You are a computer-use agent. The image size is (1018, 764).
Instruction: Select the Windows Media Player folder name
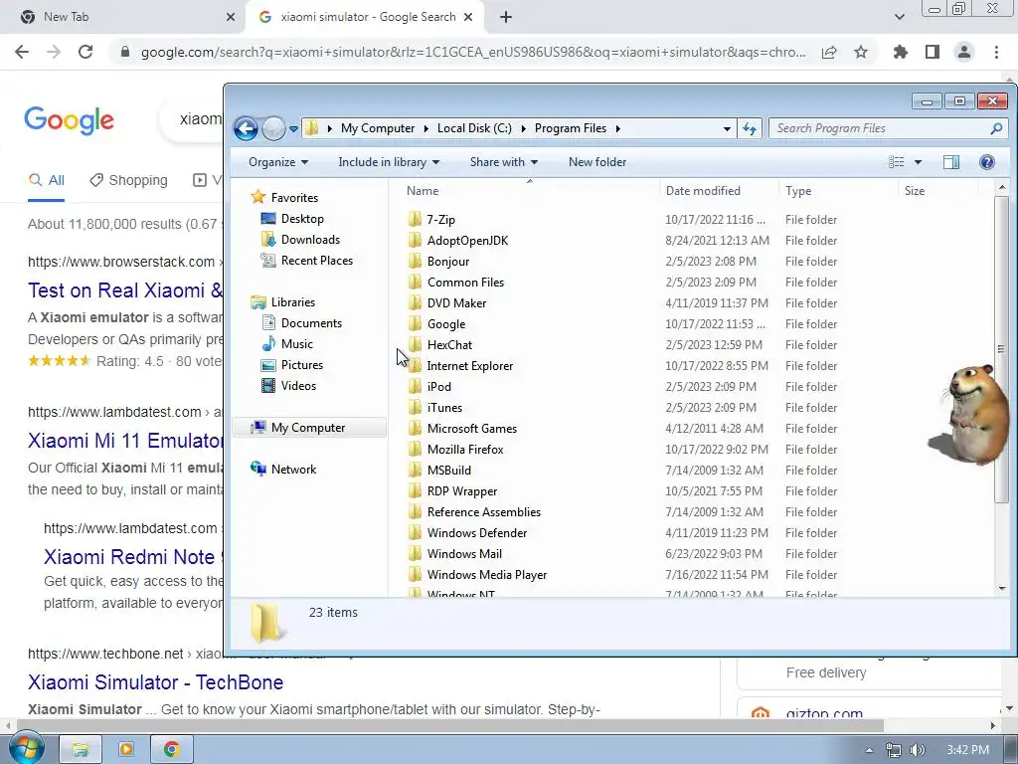487,574
